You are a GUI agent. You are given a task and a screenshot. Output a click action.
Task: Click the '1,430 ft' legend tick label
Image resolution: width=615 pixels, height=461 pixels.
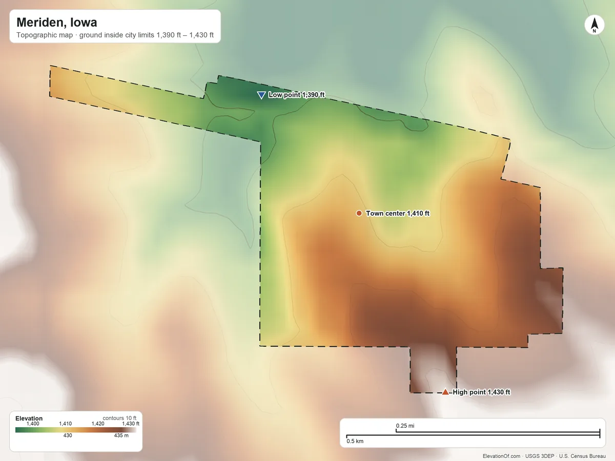131,424
